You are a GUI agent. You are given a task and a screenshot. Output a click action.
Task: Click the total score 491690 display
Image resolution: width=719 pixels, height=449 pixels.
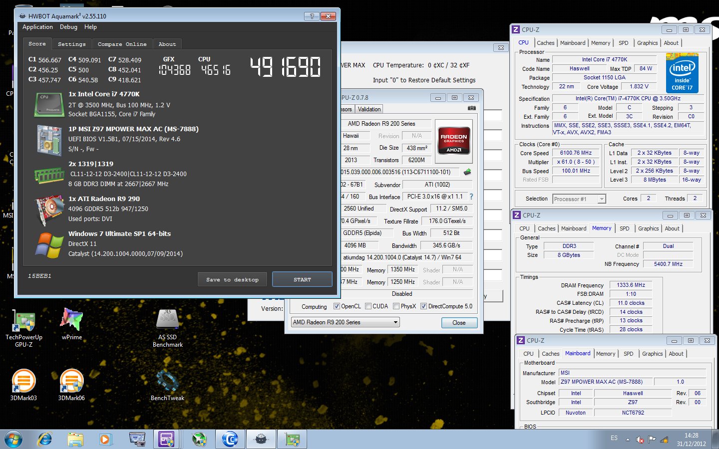(286, 66)
